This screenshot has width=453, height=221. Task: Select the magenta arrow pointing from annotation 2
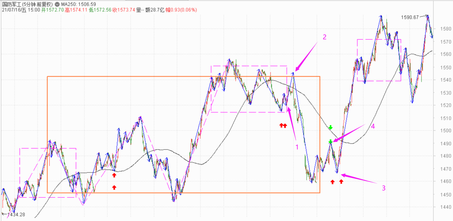[306, 57]
